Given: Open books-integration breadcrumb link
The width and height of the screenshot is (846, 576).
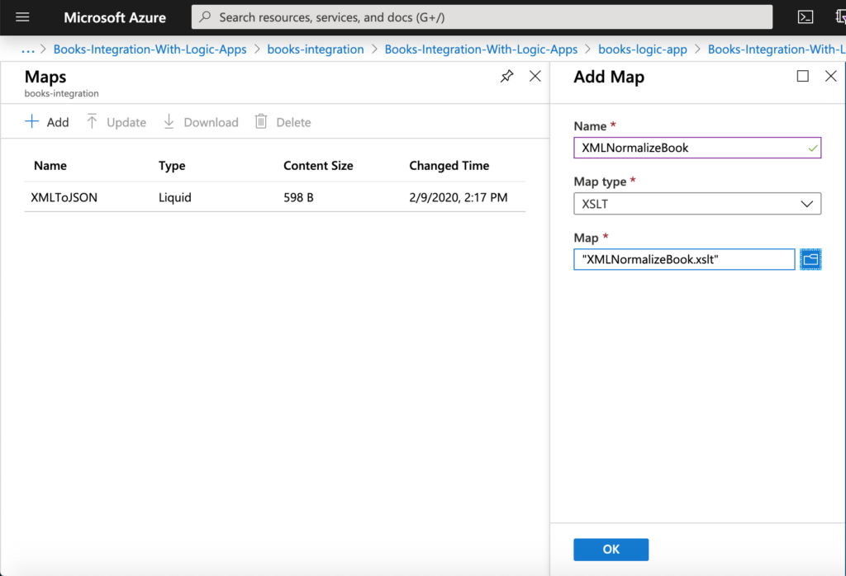Looking at the screenshot, I should (315, 49).
